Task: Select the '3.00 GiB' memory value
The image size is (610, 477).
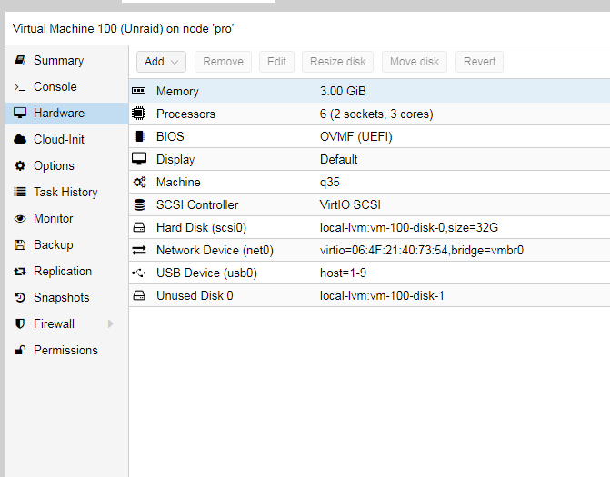Action: click(343, 92)
